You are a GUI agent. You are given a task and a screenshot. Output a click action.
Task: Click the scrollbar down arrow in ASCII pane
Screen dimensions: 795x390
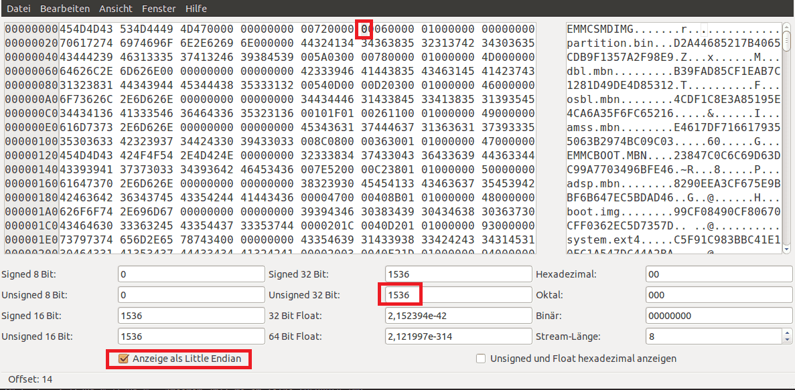(x=786, y=250)
